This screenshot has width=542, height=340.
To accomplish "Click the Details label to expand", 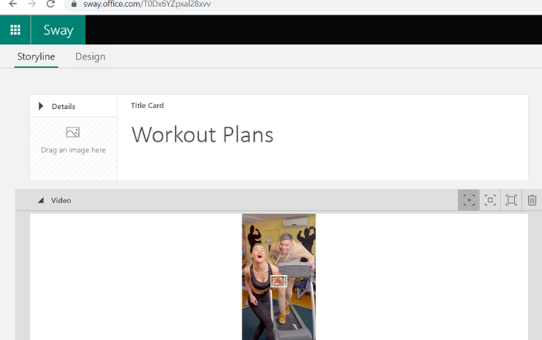I will pyautogui.click(x=63, y=106).
